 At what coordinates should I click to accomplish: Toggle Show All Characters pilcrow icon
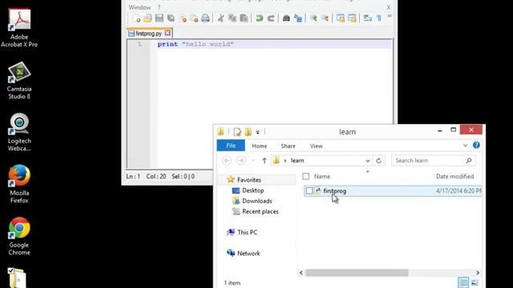(379, 18)
